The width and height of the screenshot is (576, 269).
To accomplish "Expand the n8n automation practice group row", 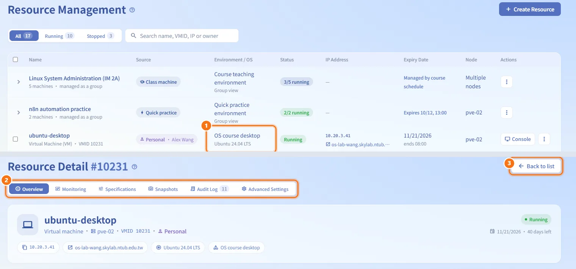I will [x=19, y=113].
